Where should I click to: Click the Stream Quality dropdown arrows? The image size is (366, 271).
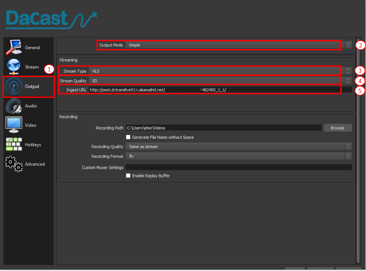pos(348,81)
